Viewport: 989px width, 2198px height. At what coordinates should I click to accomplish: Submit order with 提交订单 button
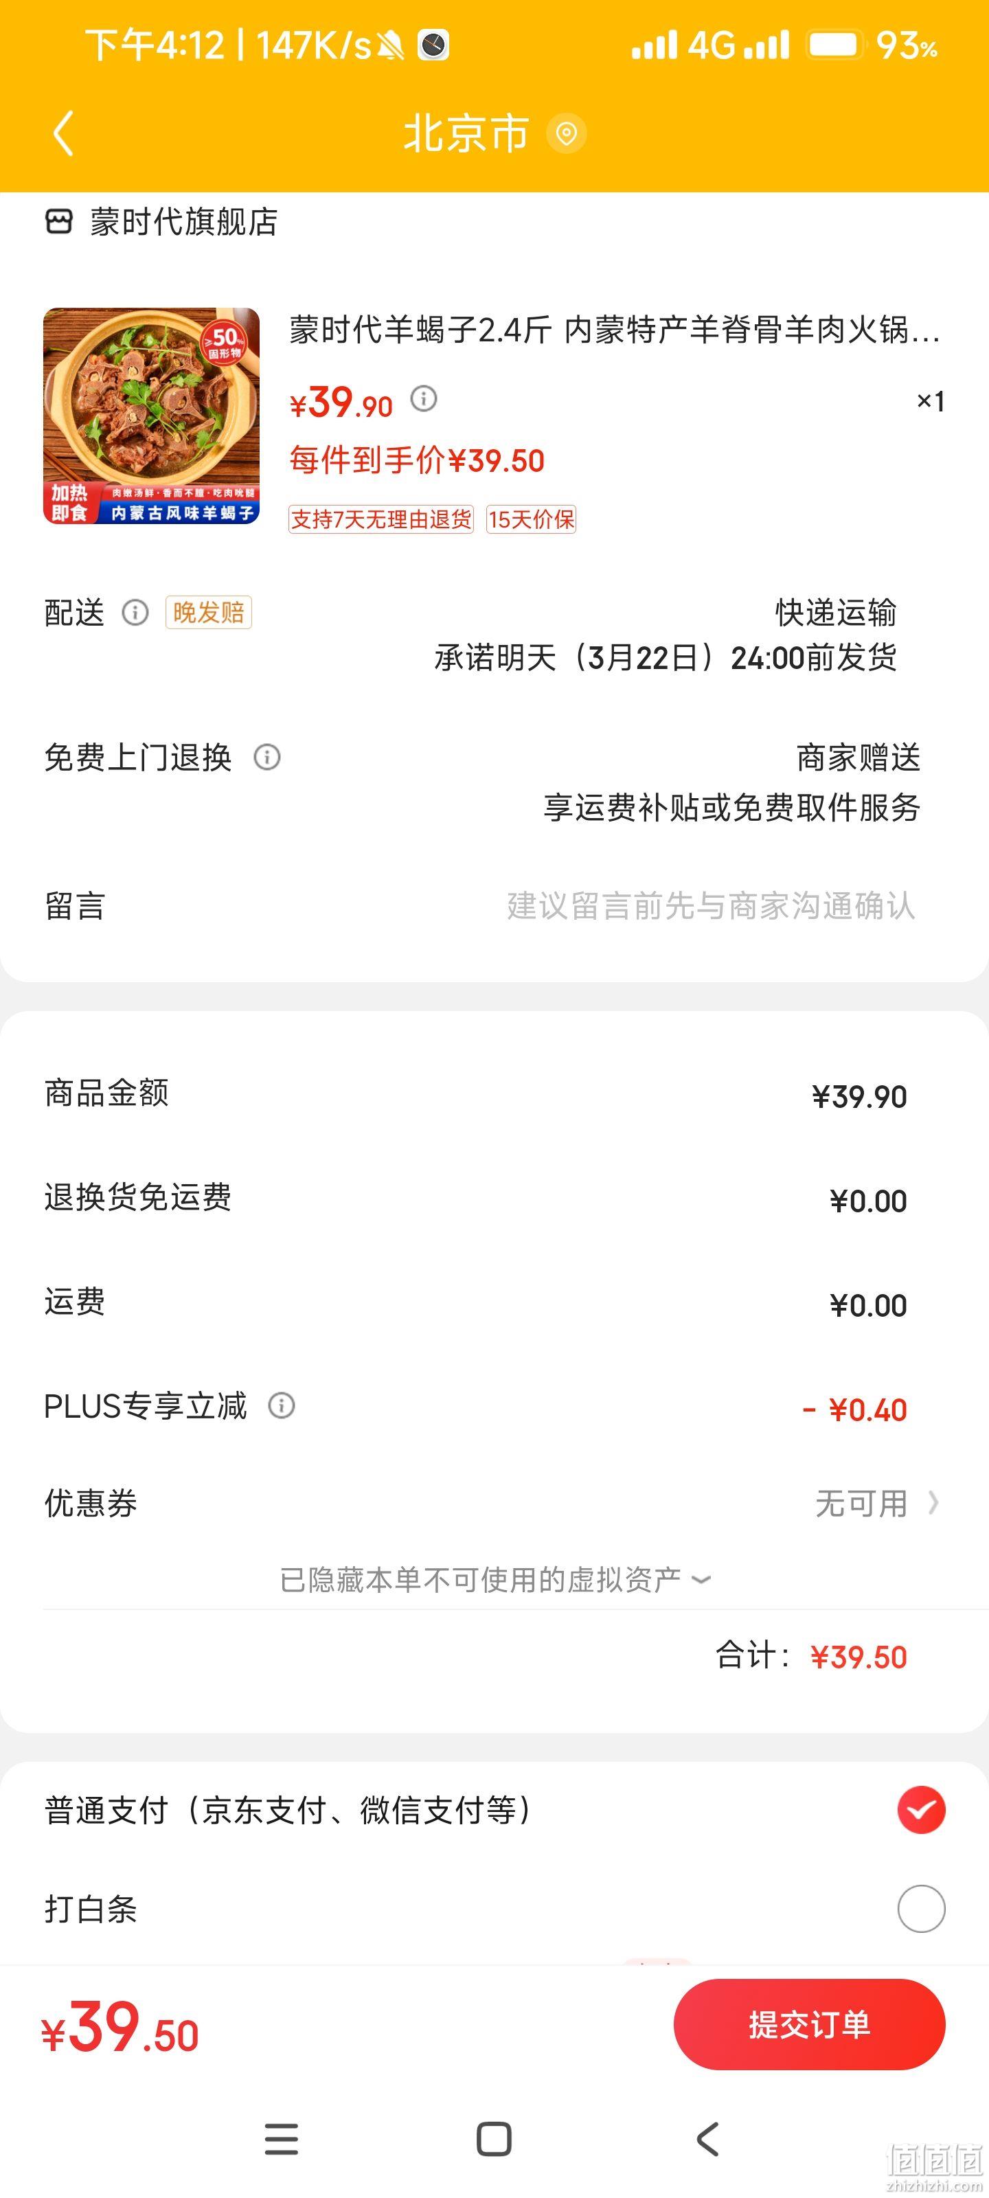pos(809,2024)
